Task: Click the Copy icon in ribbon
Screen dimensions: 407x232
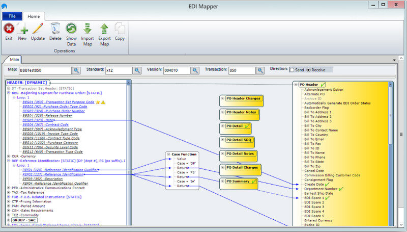Action: click(x=120, y=30)
